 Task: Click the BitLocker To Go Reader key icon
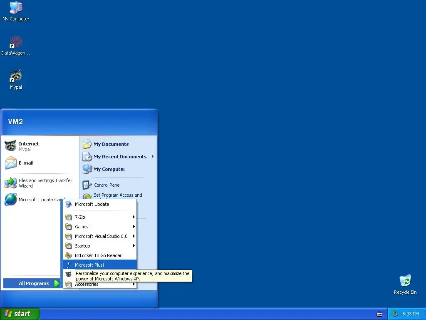pyautogui.click(x=69, y=255)
